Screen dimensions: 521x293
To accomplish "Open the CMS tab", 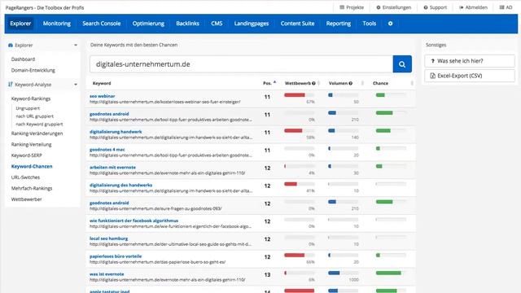I will (217, 24).
